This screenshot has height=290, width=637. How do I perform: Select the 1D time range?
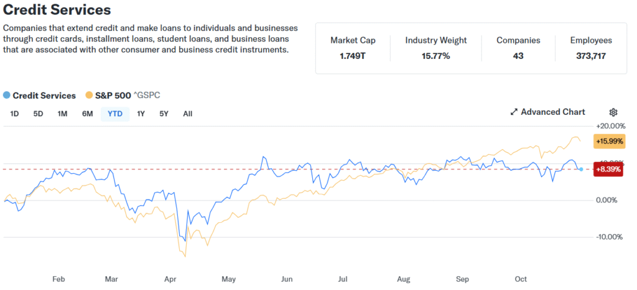point(15,114)
